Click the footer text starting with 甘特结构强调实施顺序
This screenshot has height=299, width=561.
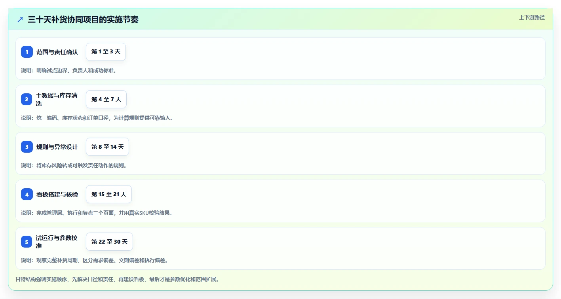[117, 279]
